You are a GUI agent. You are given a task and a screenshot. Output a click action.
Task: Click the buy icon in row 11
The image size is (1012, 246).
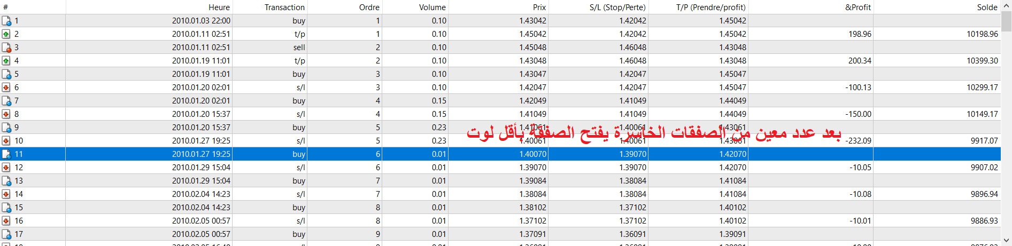point(6,154)
